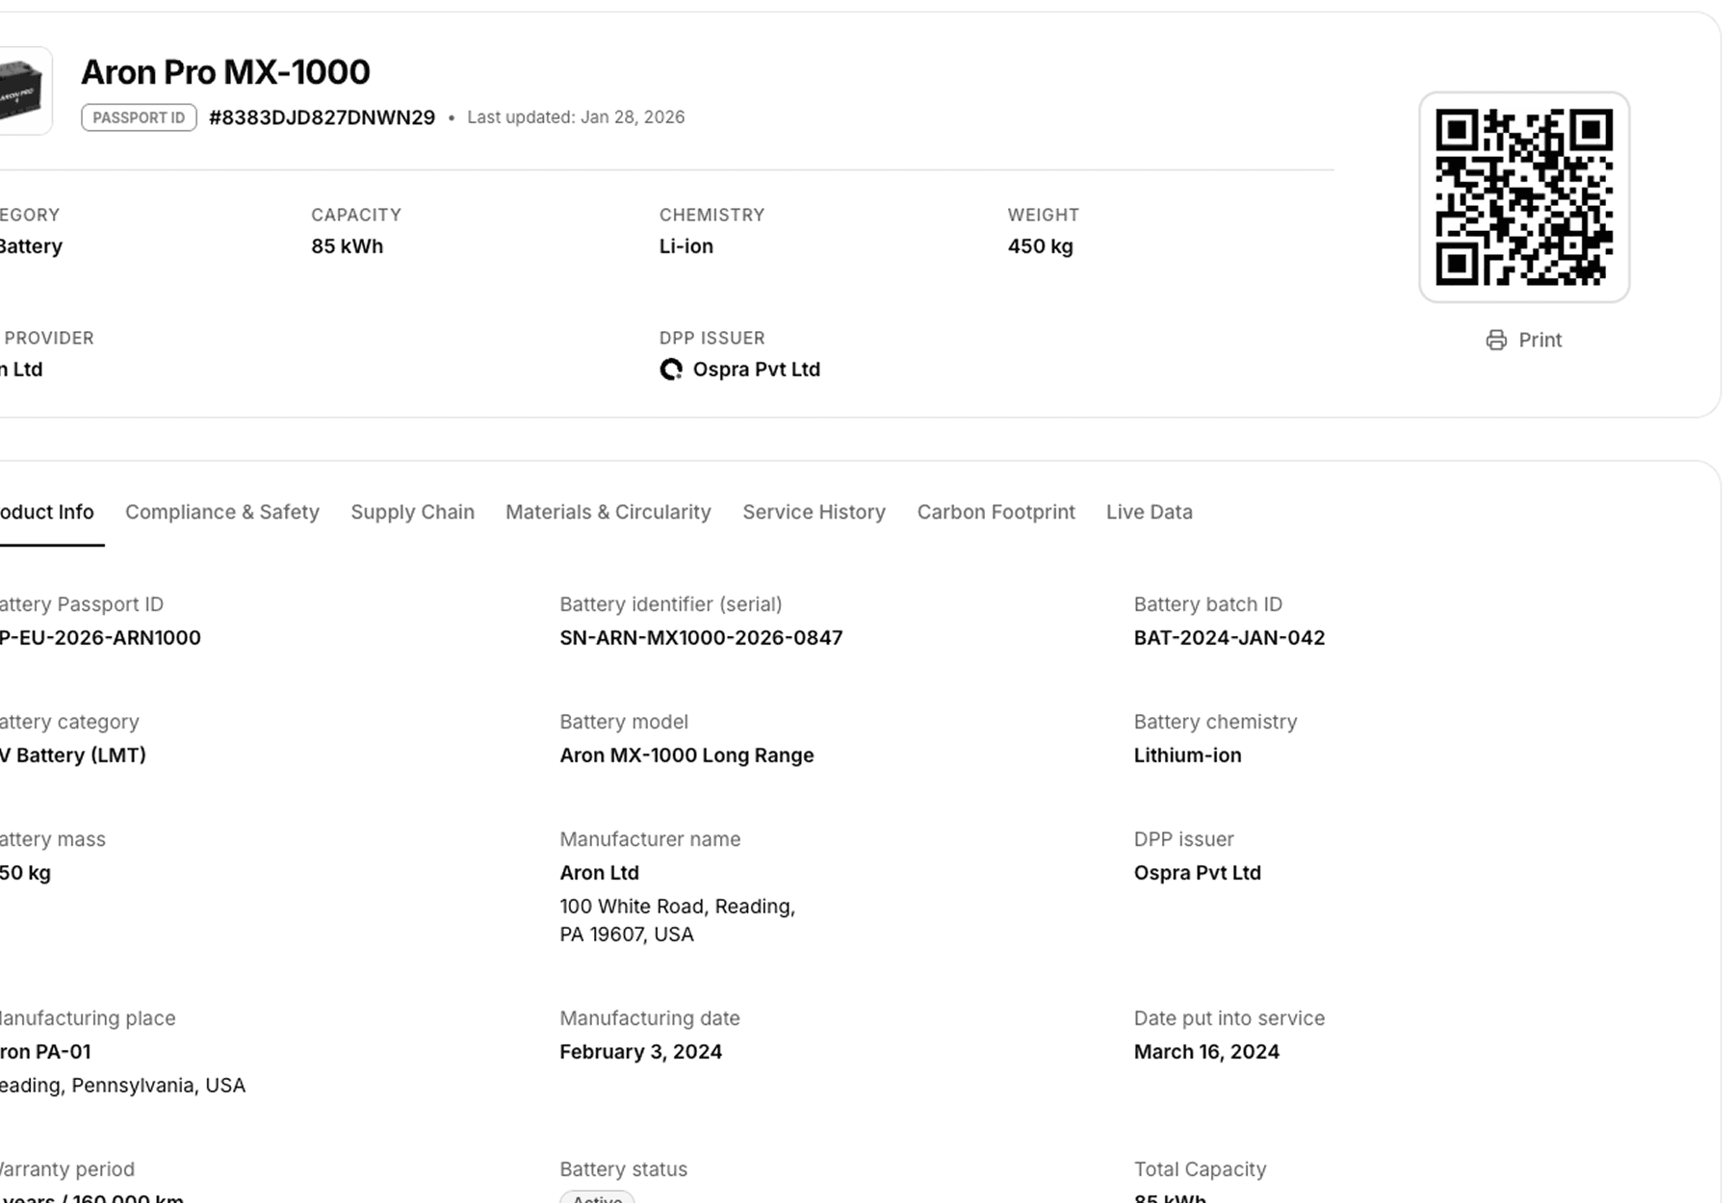Image resolution: width=1733 pixels, height=1203 pixels.
Task: Click the QR code image
Action: tap(1523, 197)
